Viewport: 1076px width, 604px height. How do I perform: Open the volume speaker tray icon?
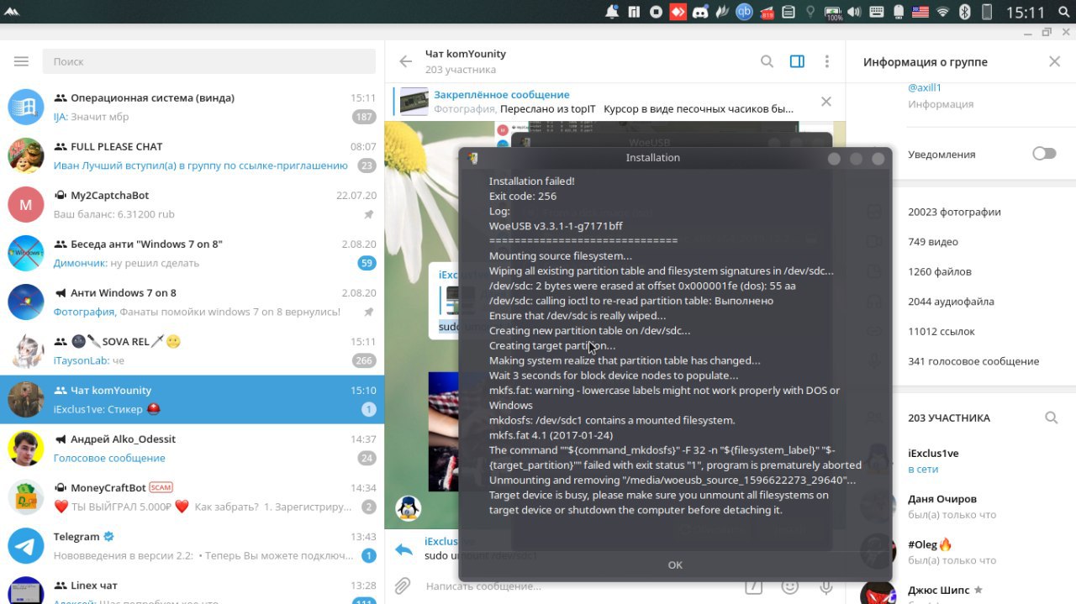point(854,12)
